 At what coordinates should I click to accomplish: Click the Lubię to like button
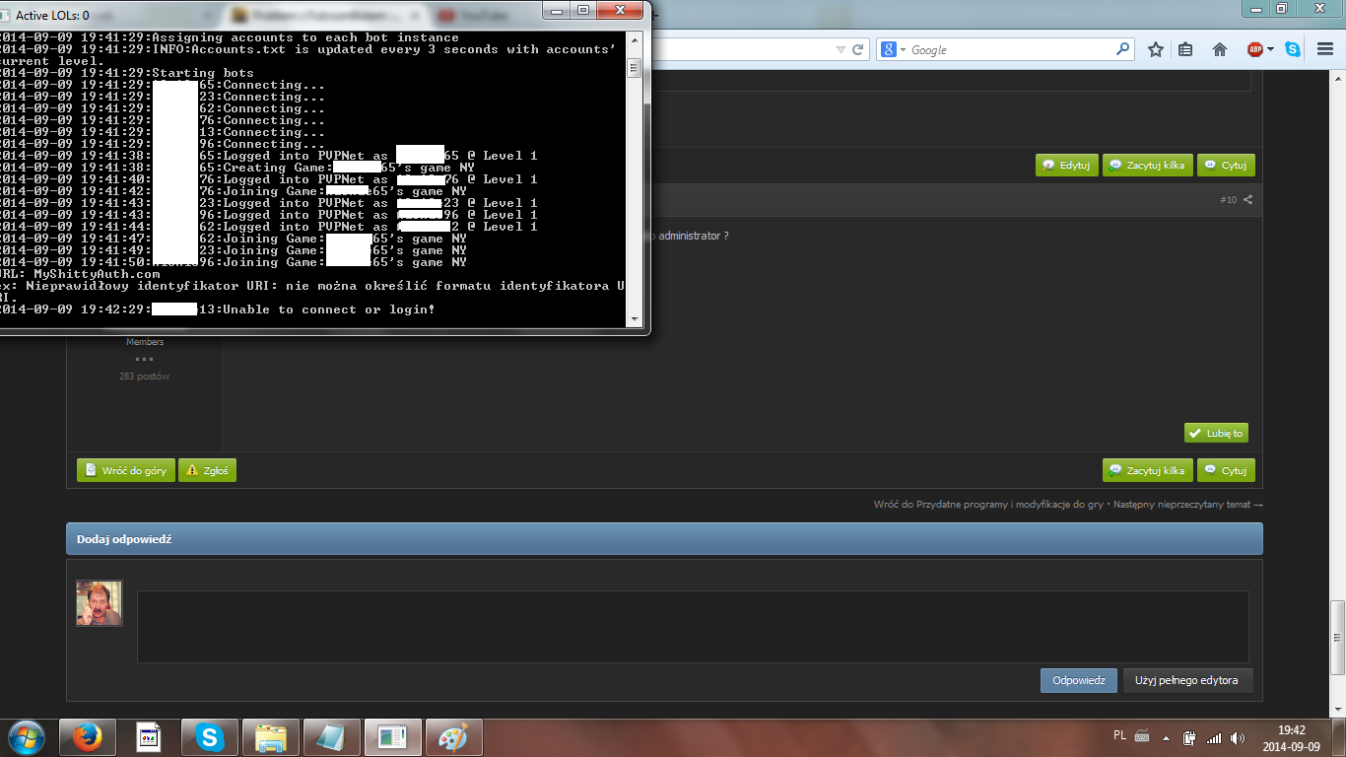[x=1216, y=433]
